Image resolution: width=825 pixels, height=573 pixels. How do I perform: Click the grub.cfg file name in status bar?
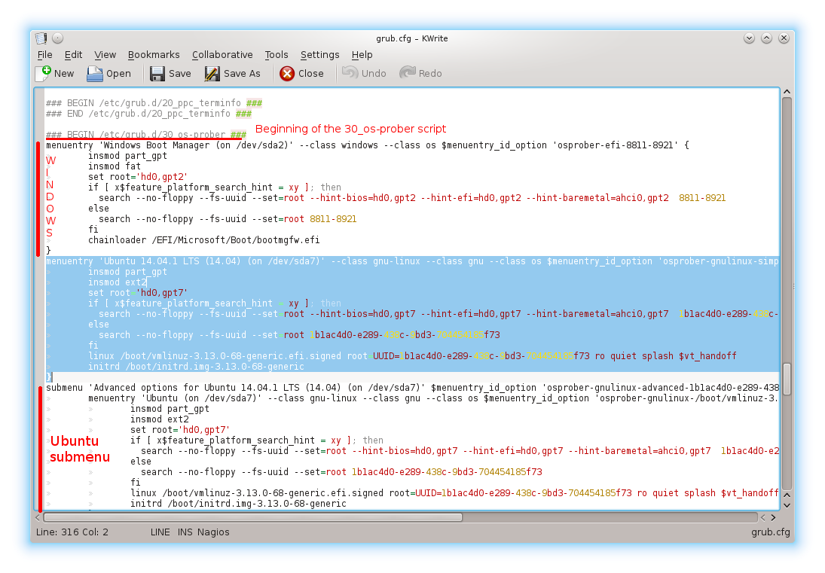tap(770, 532)
